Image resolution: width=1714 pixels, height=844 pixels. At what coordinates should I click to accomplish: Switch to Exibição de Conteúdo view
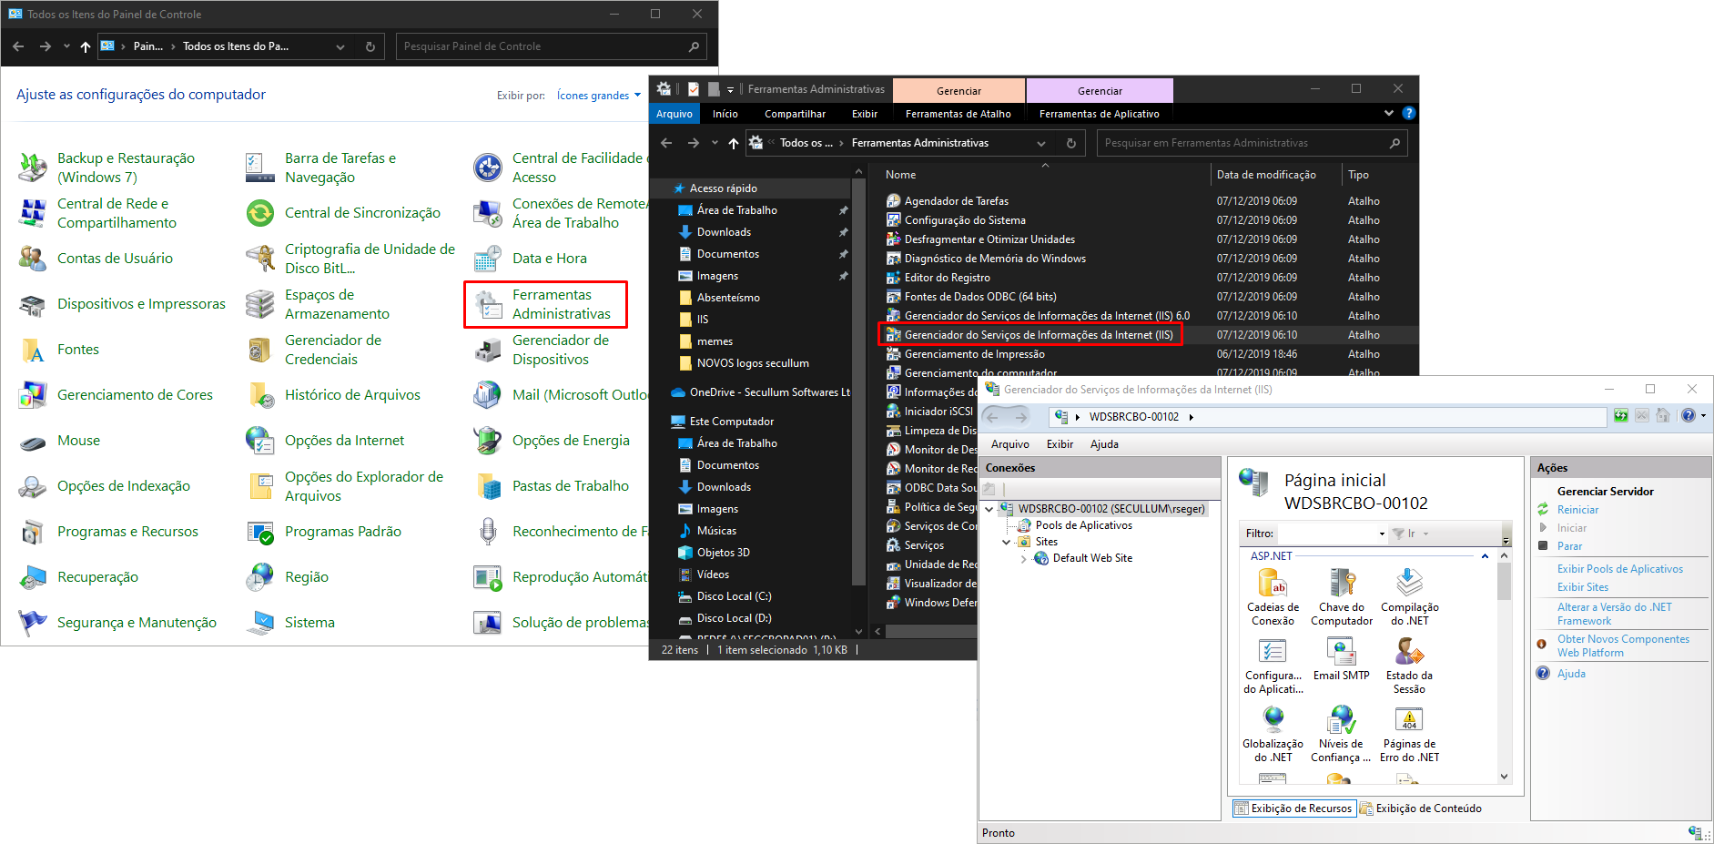coord(1420,808)
